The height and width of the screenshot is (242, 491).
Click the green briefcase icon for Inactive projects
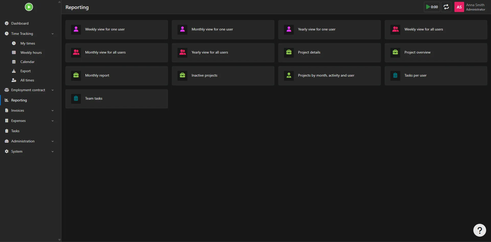coord(182,76)
